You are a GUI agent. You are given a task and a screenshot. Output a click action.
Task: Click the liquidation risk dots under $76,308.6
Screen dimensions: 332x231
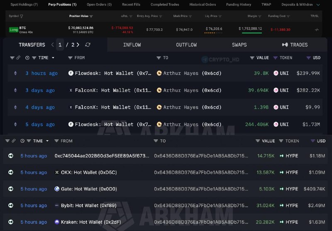tap(213, 33)
